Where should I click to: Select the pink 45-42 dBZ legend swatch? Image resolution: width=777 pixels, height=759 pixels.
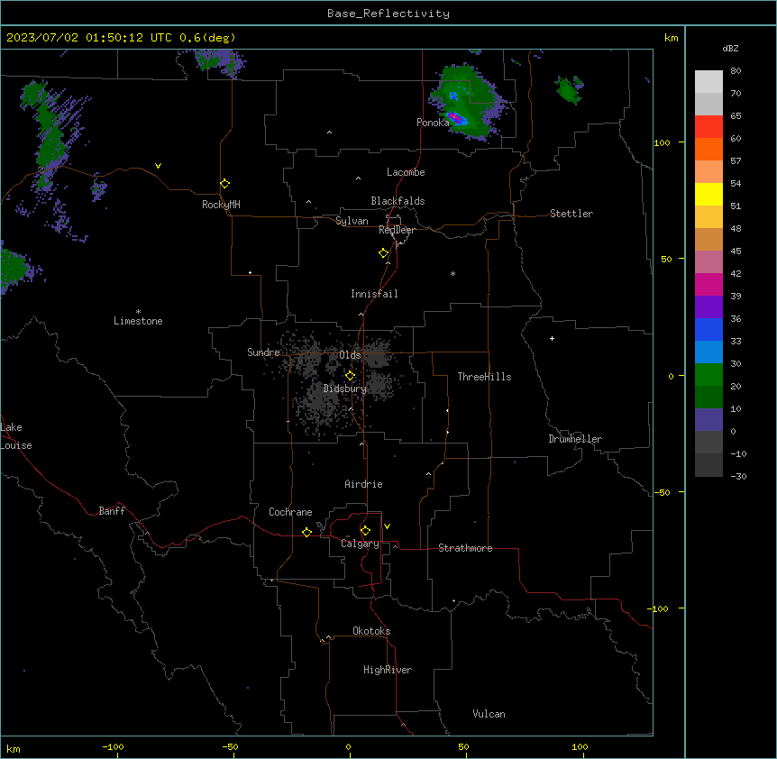(x=708, y=262)
